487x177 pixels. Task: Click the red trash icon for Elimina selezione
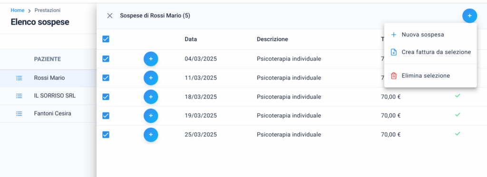pos(393,75)
